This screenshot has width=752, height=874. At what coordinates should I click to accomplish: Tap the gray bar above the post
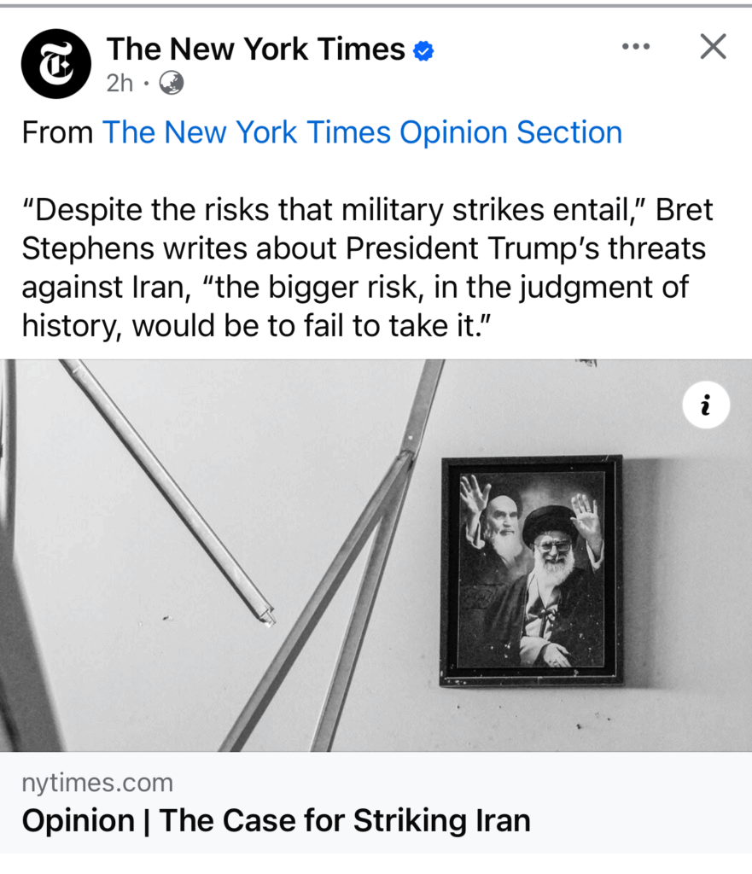tap(376, 5)
